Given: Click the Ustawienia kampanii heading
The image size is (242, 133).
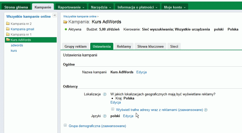Looking at the screenshot, I should pos(80,55).
